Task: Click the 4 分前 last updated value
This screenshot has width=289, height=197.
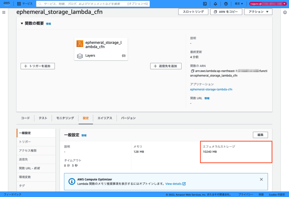Action: (194, 57)
